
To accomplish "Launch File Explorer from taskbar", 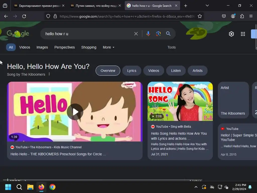I will coord(30,187).
